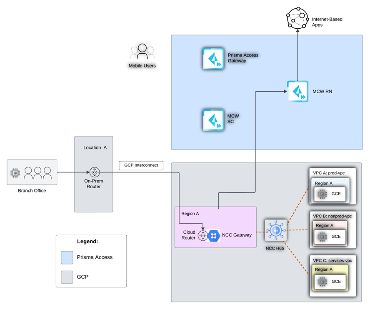This screenshot has width=375, height=309.
Task: Select GCE chip icon in prod-vpc
Action: pyautogui.click(x=322, y=194)
